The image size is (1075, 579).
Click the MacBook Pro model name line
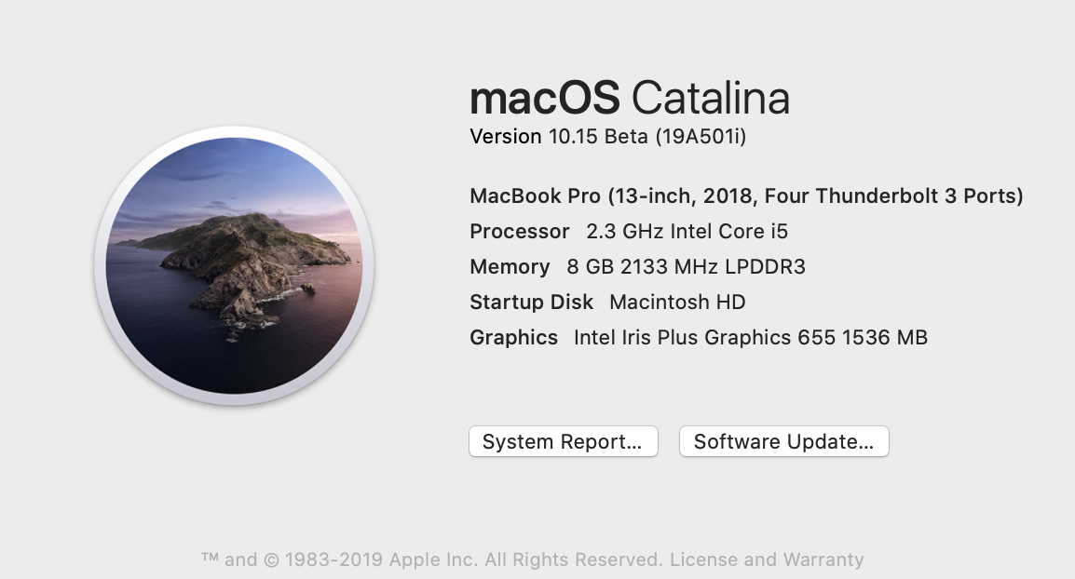coord(745,195)
